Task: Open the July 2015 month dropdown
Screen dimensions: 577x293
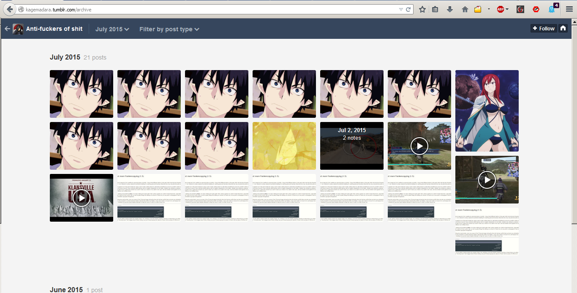Action: [112, 29]
